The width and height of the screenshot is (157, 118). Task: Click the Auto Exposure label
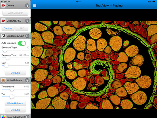pos(9,43)
